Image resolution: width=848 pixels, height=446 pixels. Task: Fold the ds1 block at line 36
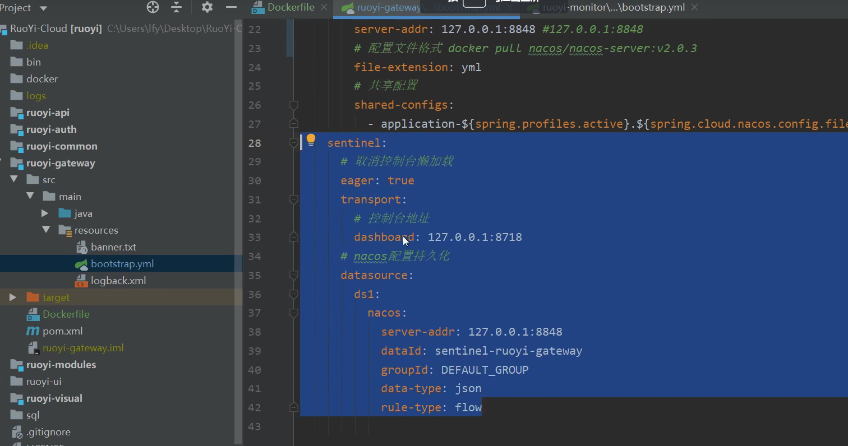[293, 294]
